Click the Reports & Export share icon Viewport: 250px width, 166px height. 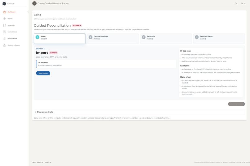tap(4, 45)
